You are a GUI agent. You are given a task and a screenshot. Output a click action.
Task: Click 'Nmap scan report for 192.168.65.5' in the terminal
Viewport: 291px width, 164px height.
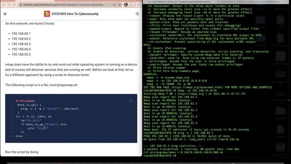(x=170, y=123)
